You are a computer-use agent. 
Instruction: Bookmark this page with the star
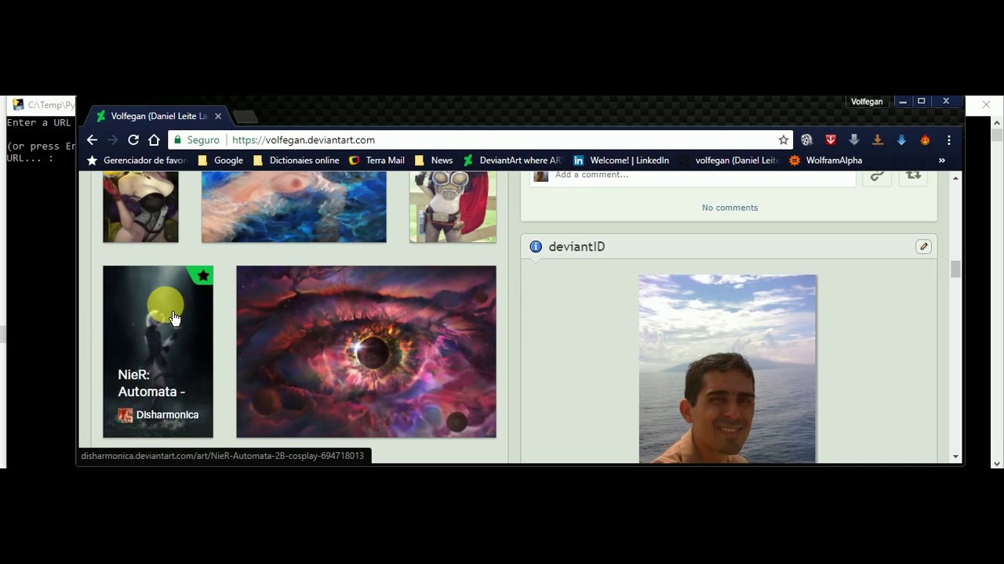pos(783,139)
